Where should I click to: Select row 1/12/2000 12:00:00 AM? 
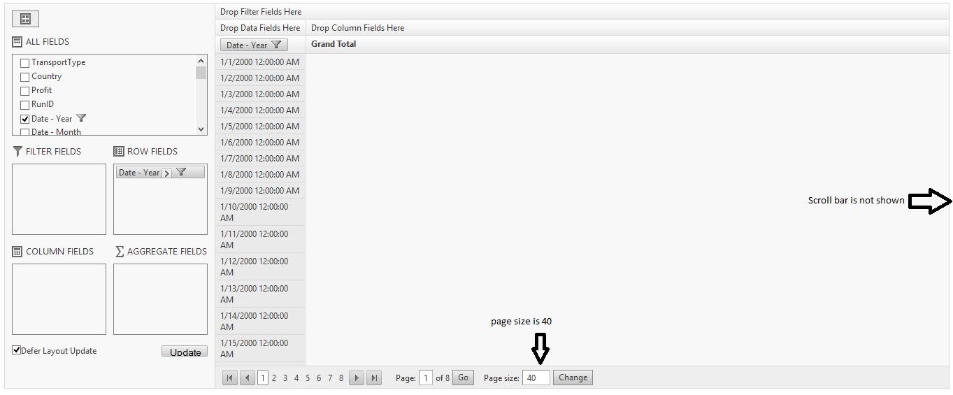[260, 266]
